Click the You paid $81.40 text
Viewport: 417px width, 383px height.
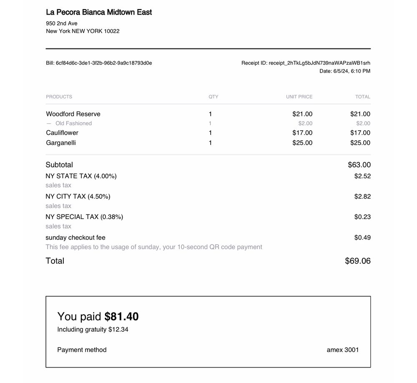[x=98, y=317]
